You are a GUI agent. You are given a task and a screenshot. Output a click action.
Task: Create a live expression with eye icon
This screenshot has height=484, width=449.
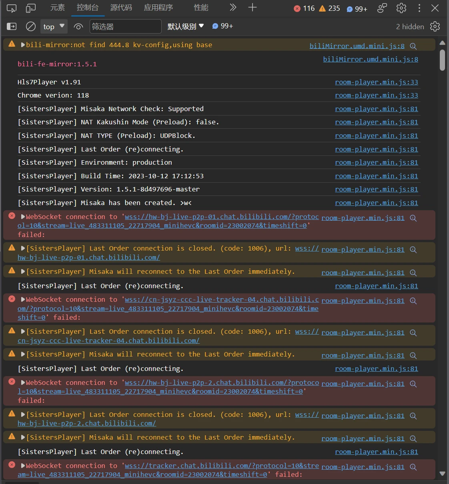pos(78,26)
